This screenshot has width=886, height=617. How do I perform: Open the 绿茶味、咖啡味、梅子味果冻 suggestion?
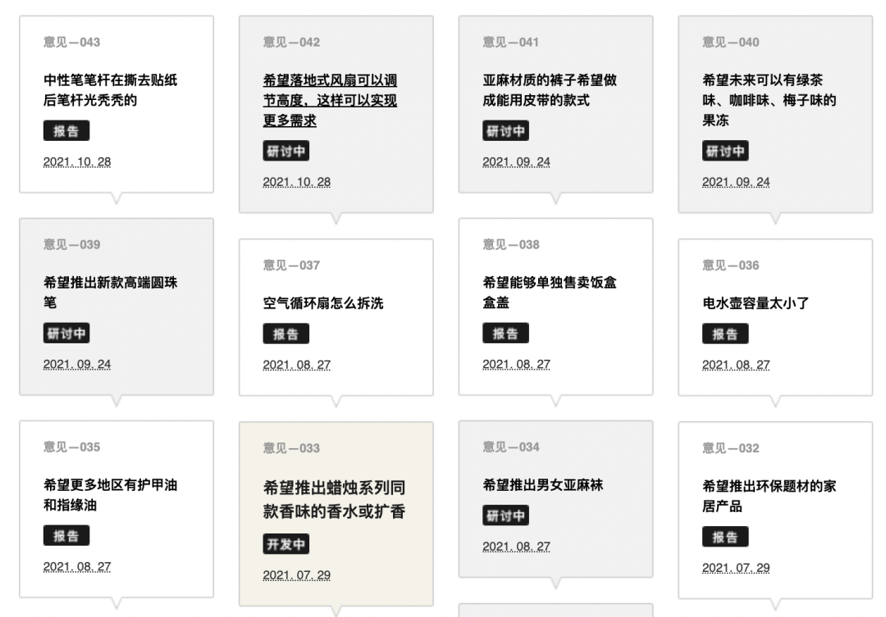click(769, 100)
